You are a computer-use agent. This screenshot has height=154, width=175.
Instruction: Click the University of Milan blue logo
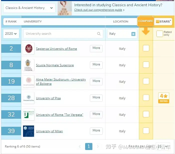[x=29, y=131]
